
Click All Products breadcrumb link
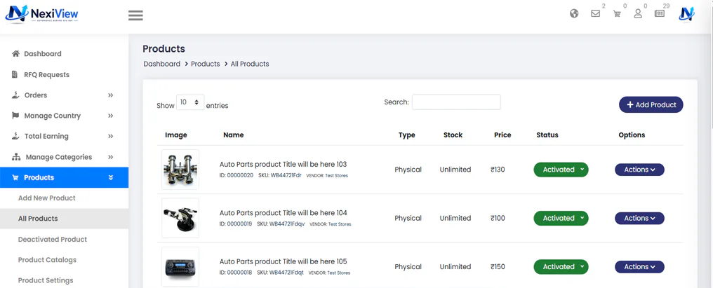(x=250, y=64)
